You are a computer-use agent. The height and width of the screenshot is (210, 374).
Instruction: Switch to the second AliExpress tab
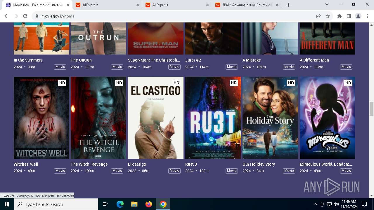click(x=177, y=5)
